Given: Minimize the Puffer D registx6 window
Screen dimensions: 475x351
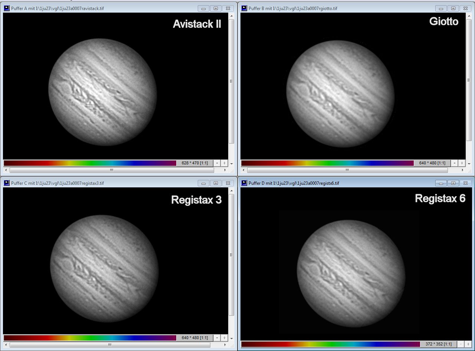Looking at the screenshot, I should [x=441, y=183].
